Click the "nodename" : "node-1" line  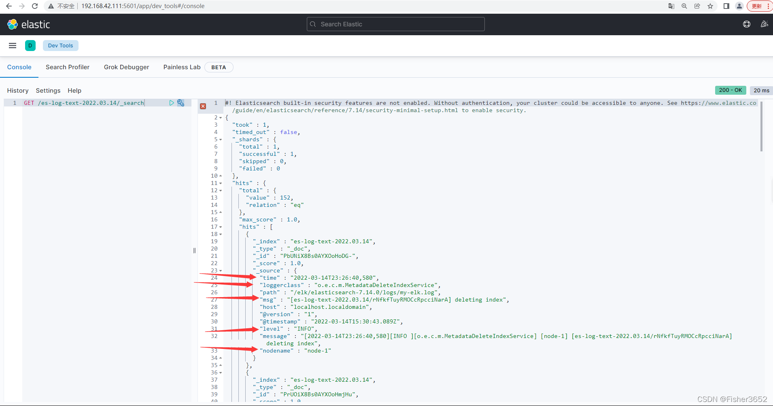pos(295,351)
